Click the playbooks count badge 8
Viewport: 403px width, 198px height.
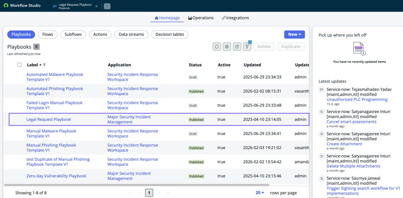pyautogui.click(x=36, y=47)
